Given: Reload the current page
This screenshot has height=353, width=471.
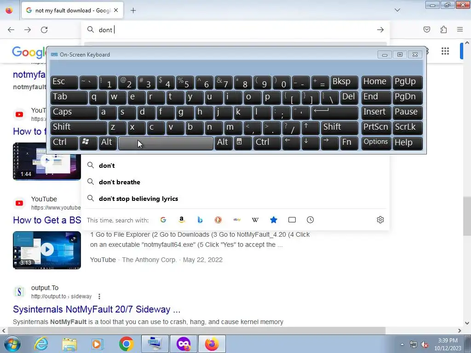Looking at the screenshot, I should point(44,30).
